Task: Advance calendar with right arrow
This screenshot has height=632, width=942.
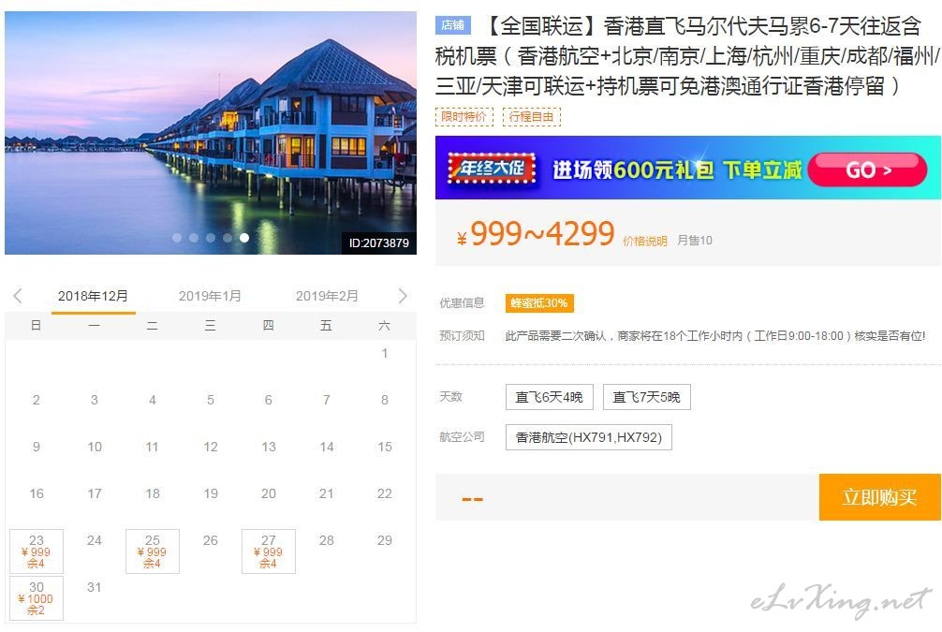Action: [x=403, y=296]
